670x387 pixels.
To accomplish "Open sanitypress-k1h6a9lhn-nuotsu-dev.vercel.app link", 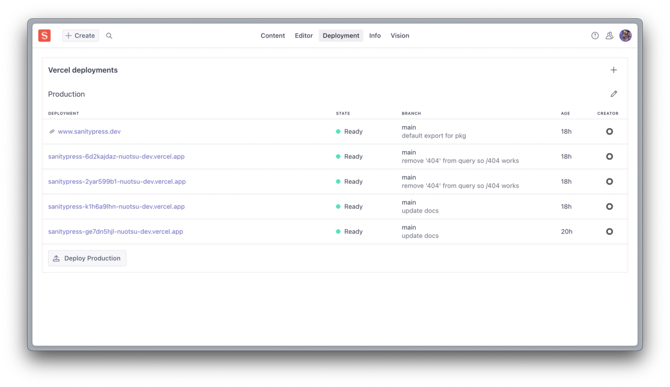I will [x=116, y=207].
